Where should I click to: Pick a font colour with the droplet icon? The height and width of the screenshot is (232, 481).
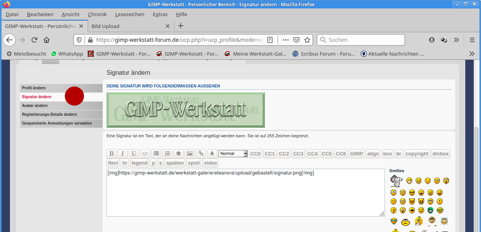coord(212,154)
